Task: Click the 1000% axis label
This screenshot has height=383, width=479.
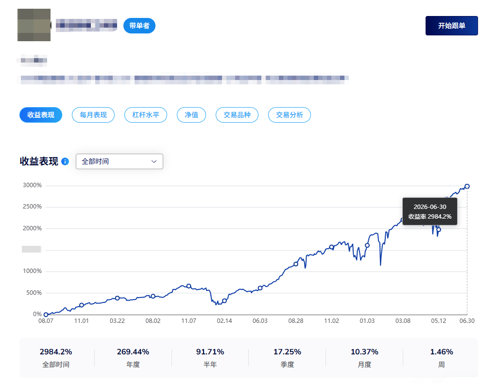Action: (x=32, y=271)
